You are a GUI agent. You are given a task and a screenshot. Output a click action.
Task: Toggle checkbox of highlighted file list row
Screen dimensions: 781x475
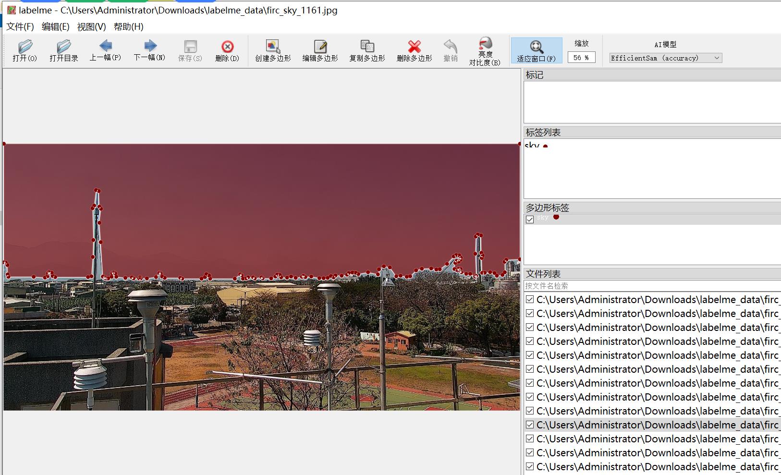530,425
